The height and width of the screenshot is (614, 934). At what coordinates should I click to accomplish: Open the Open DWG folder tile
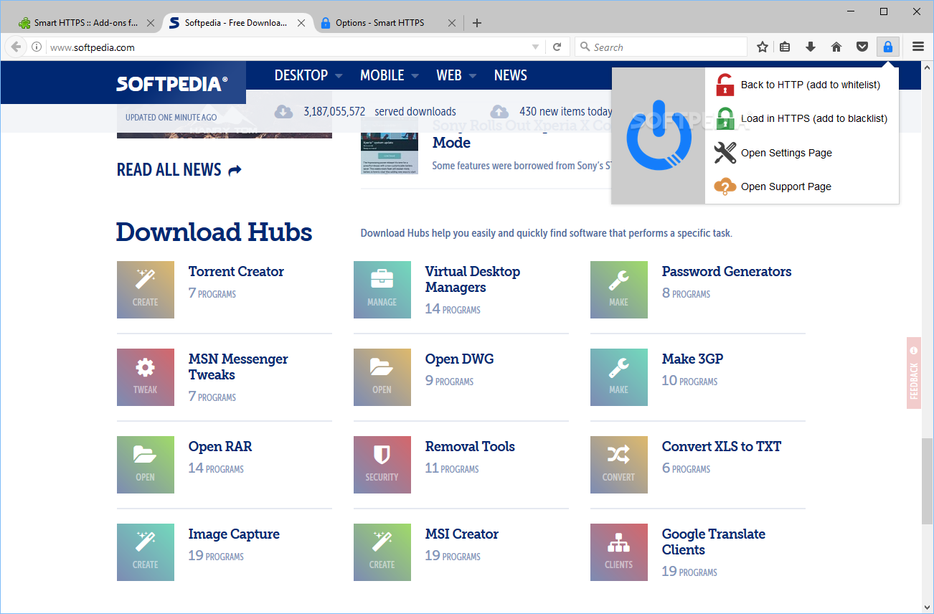click(x=382, y=377)
